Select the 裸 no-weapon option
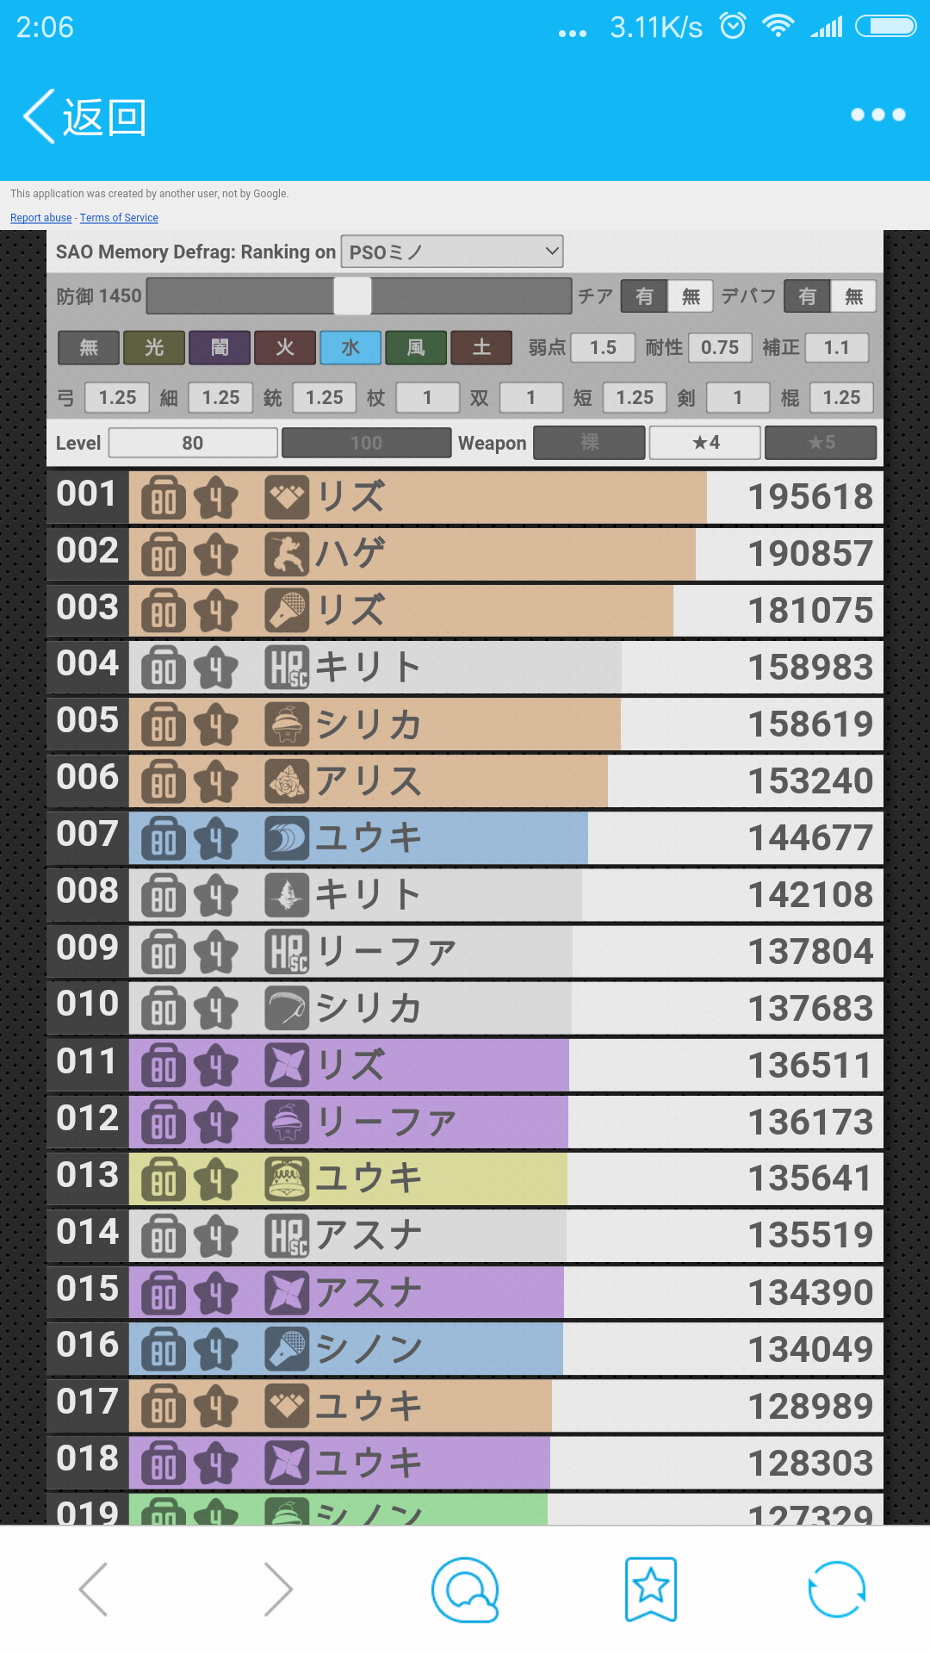 click(589, 443)
